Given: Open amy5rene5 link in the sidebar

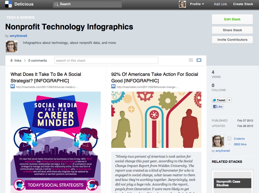Looking at the screenshot, I should 223,151.
